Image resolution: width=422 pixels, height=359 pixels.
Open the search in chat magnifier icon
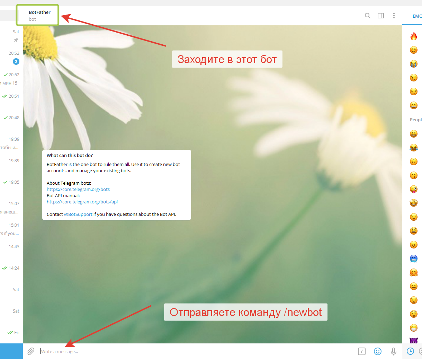click(368, 16)
